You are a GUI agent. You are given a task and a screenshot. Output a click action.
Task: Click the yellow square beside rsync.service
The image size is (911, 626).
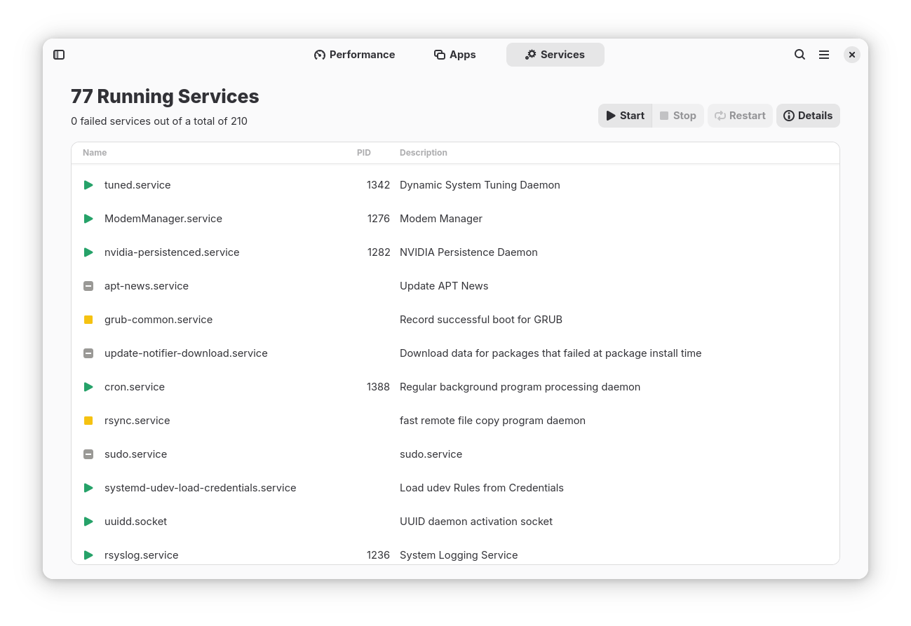click(88, 420)
